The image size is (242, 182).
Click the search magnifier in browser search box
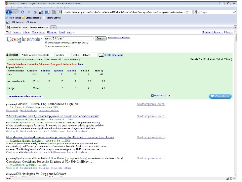click(234, 12)
